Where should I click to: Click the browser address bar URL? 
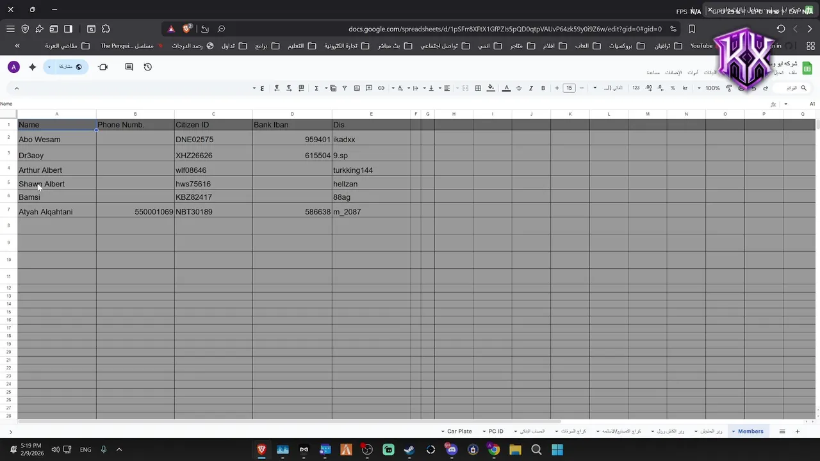pos(505,29)
